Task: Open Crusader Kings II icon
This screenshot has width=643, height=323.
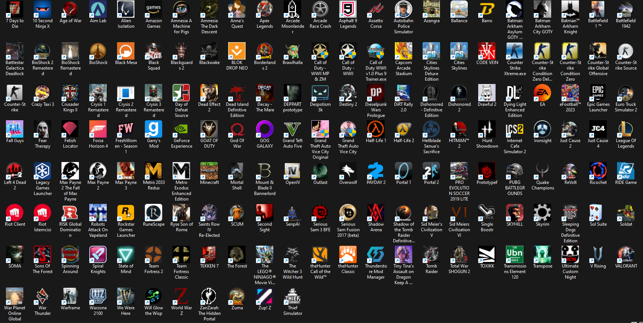Action: (70, 93)
